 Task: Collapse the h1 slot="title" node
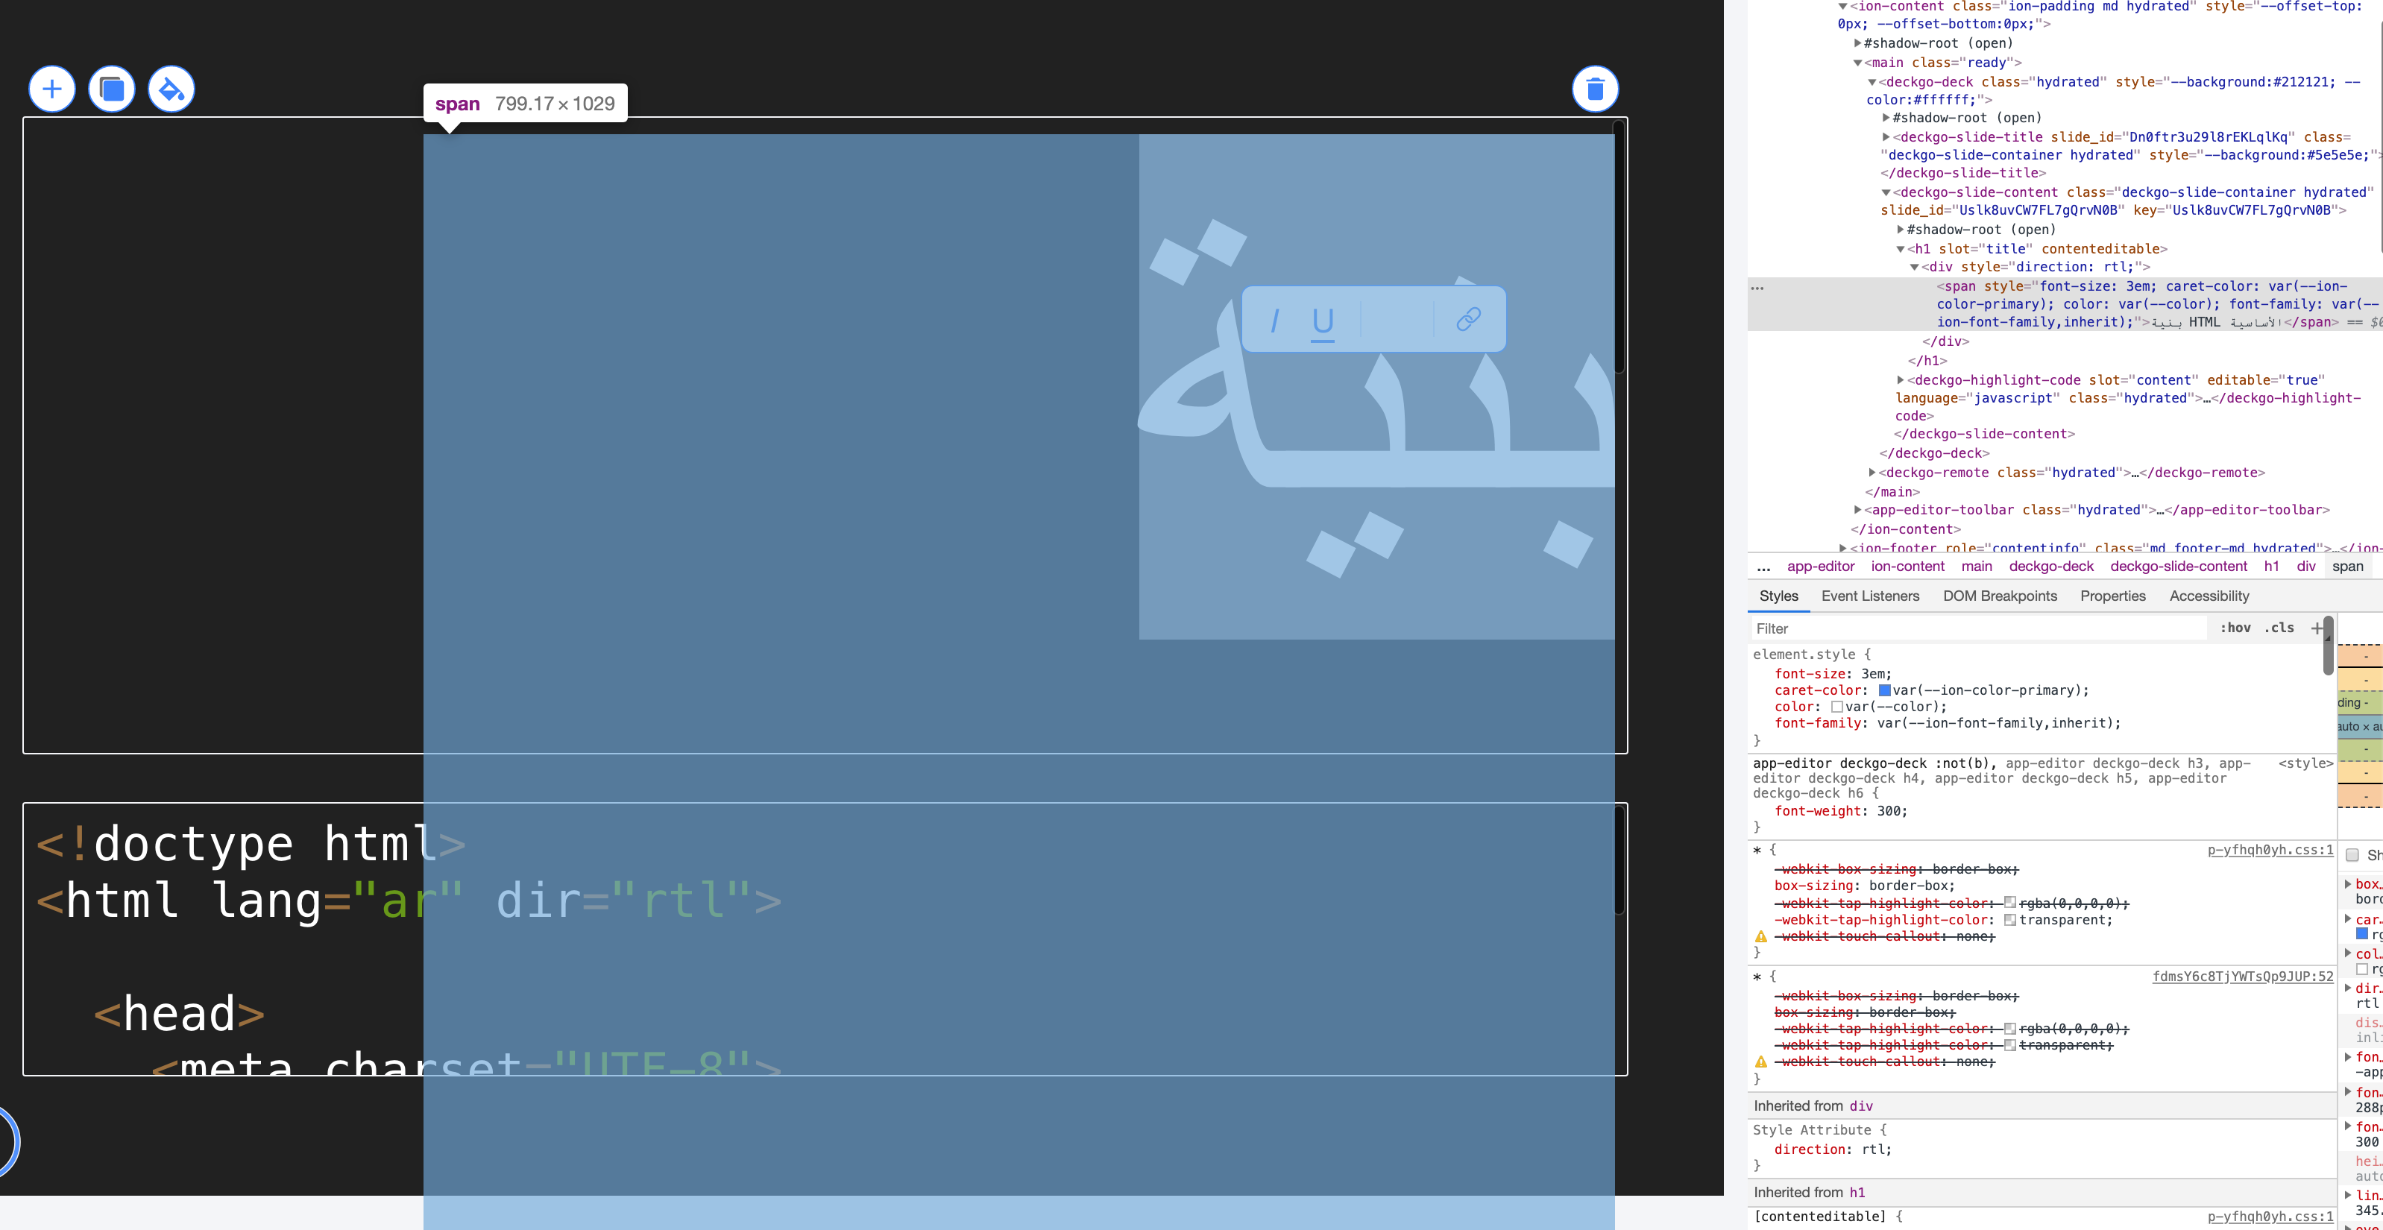click(x=1901, y=249)
